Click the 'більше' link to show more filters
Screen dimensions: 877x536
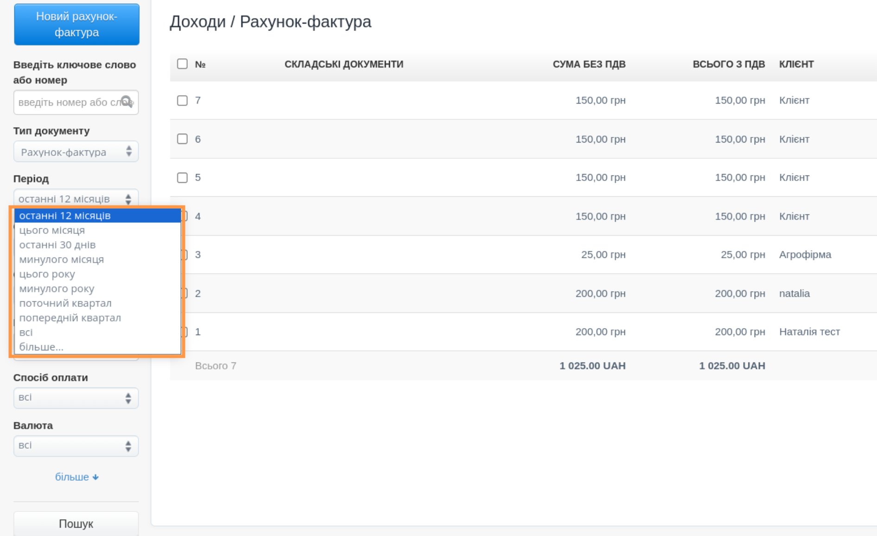coord(72,477)
